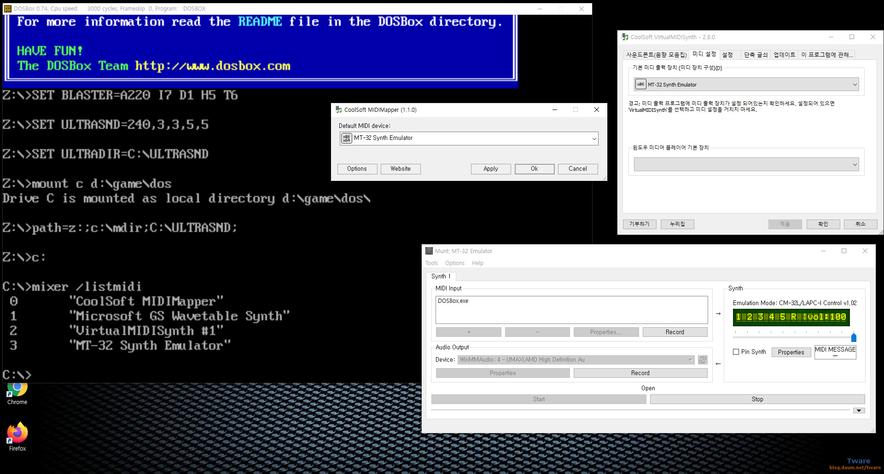
Task: Click the Audio Output Record button
Action: [x=640, y=373]
